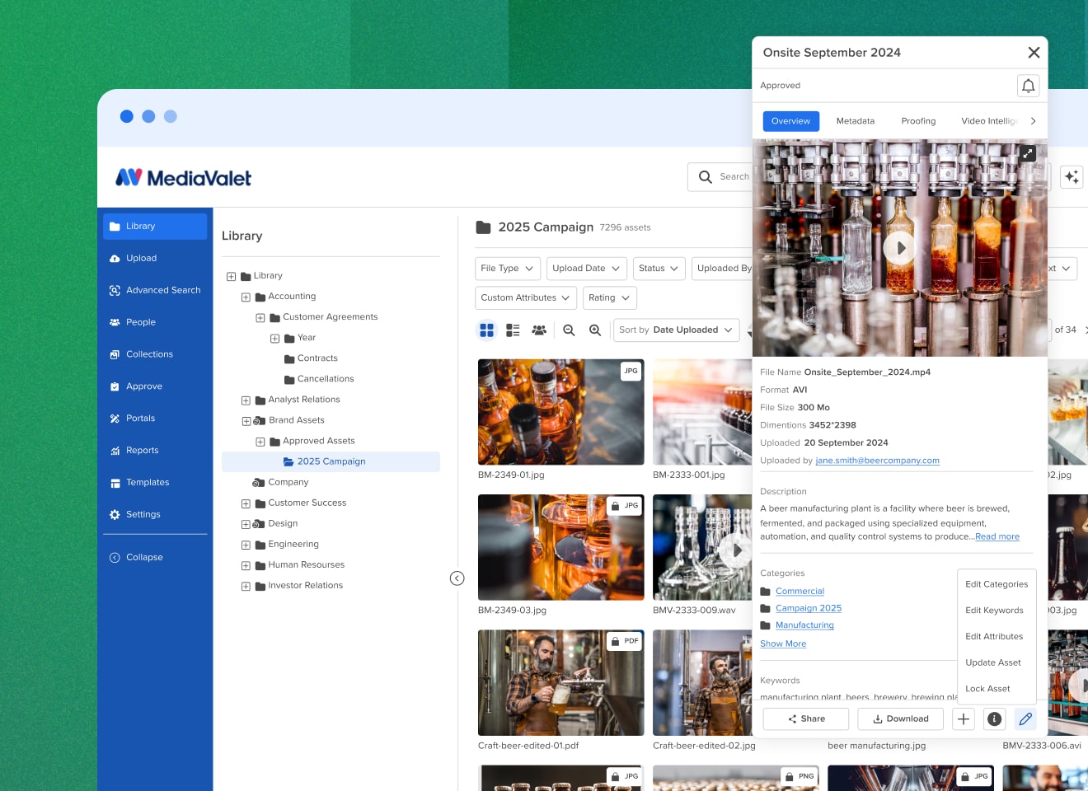Viewport: 1088px width, 791px height.
Task: Open the Custom Attributes dropdown
Action: pos(526,298)
